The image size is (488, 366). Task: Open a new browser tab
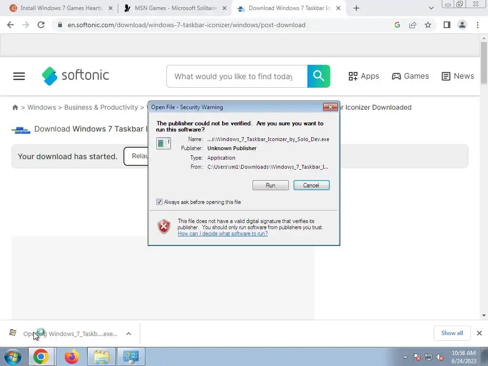[x=356, y=8]
